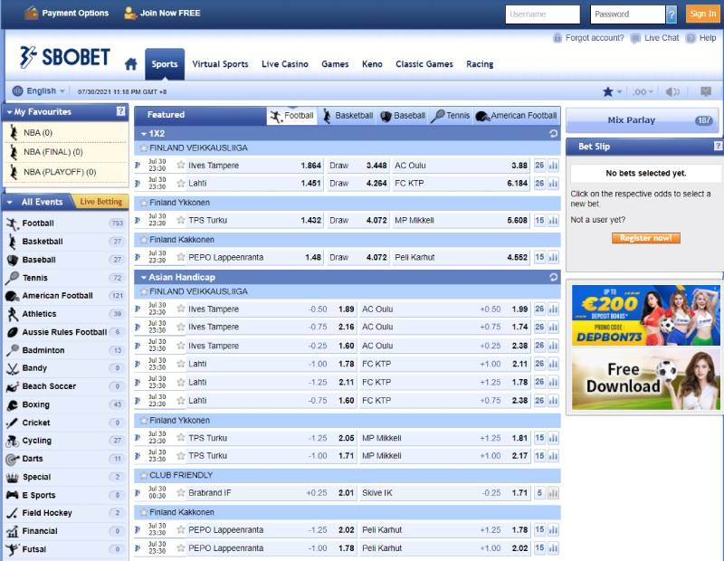Star the TPS Turku match in 1X2

click(x=181, y=220)
